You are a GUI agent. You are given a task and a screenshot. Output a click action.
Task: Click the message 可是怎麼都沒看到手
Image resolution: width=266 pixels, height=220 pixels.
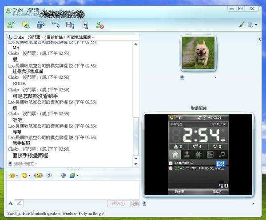(35, 96)
